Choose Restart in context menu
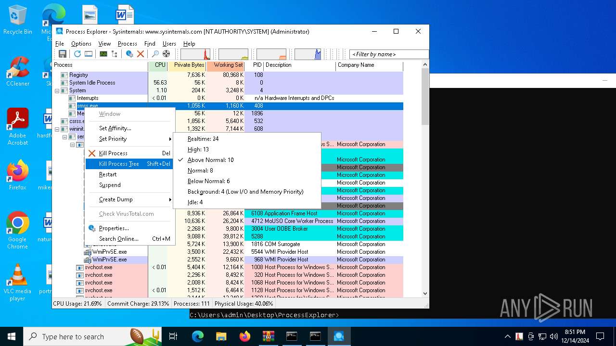Image resolution: width=616 pixels, height=346 pixels. pyautogui.click(x=129, y=174)
